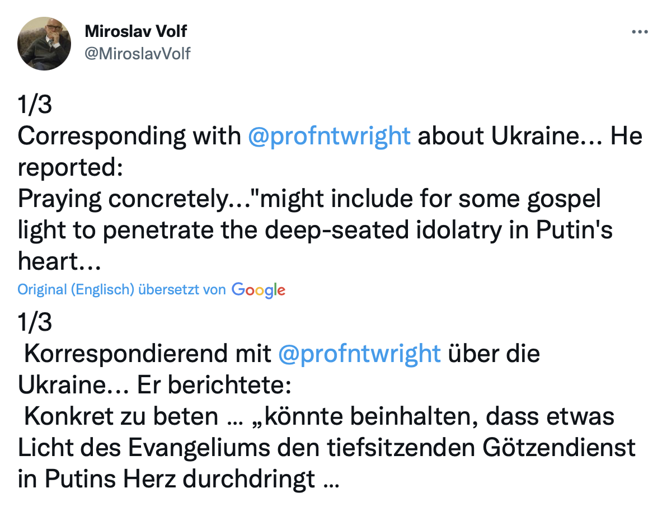The image size is (667, 507).
Task: Click "reported:" in the English tweet
Action: 70,168
